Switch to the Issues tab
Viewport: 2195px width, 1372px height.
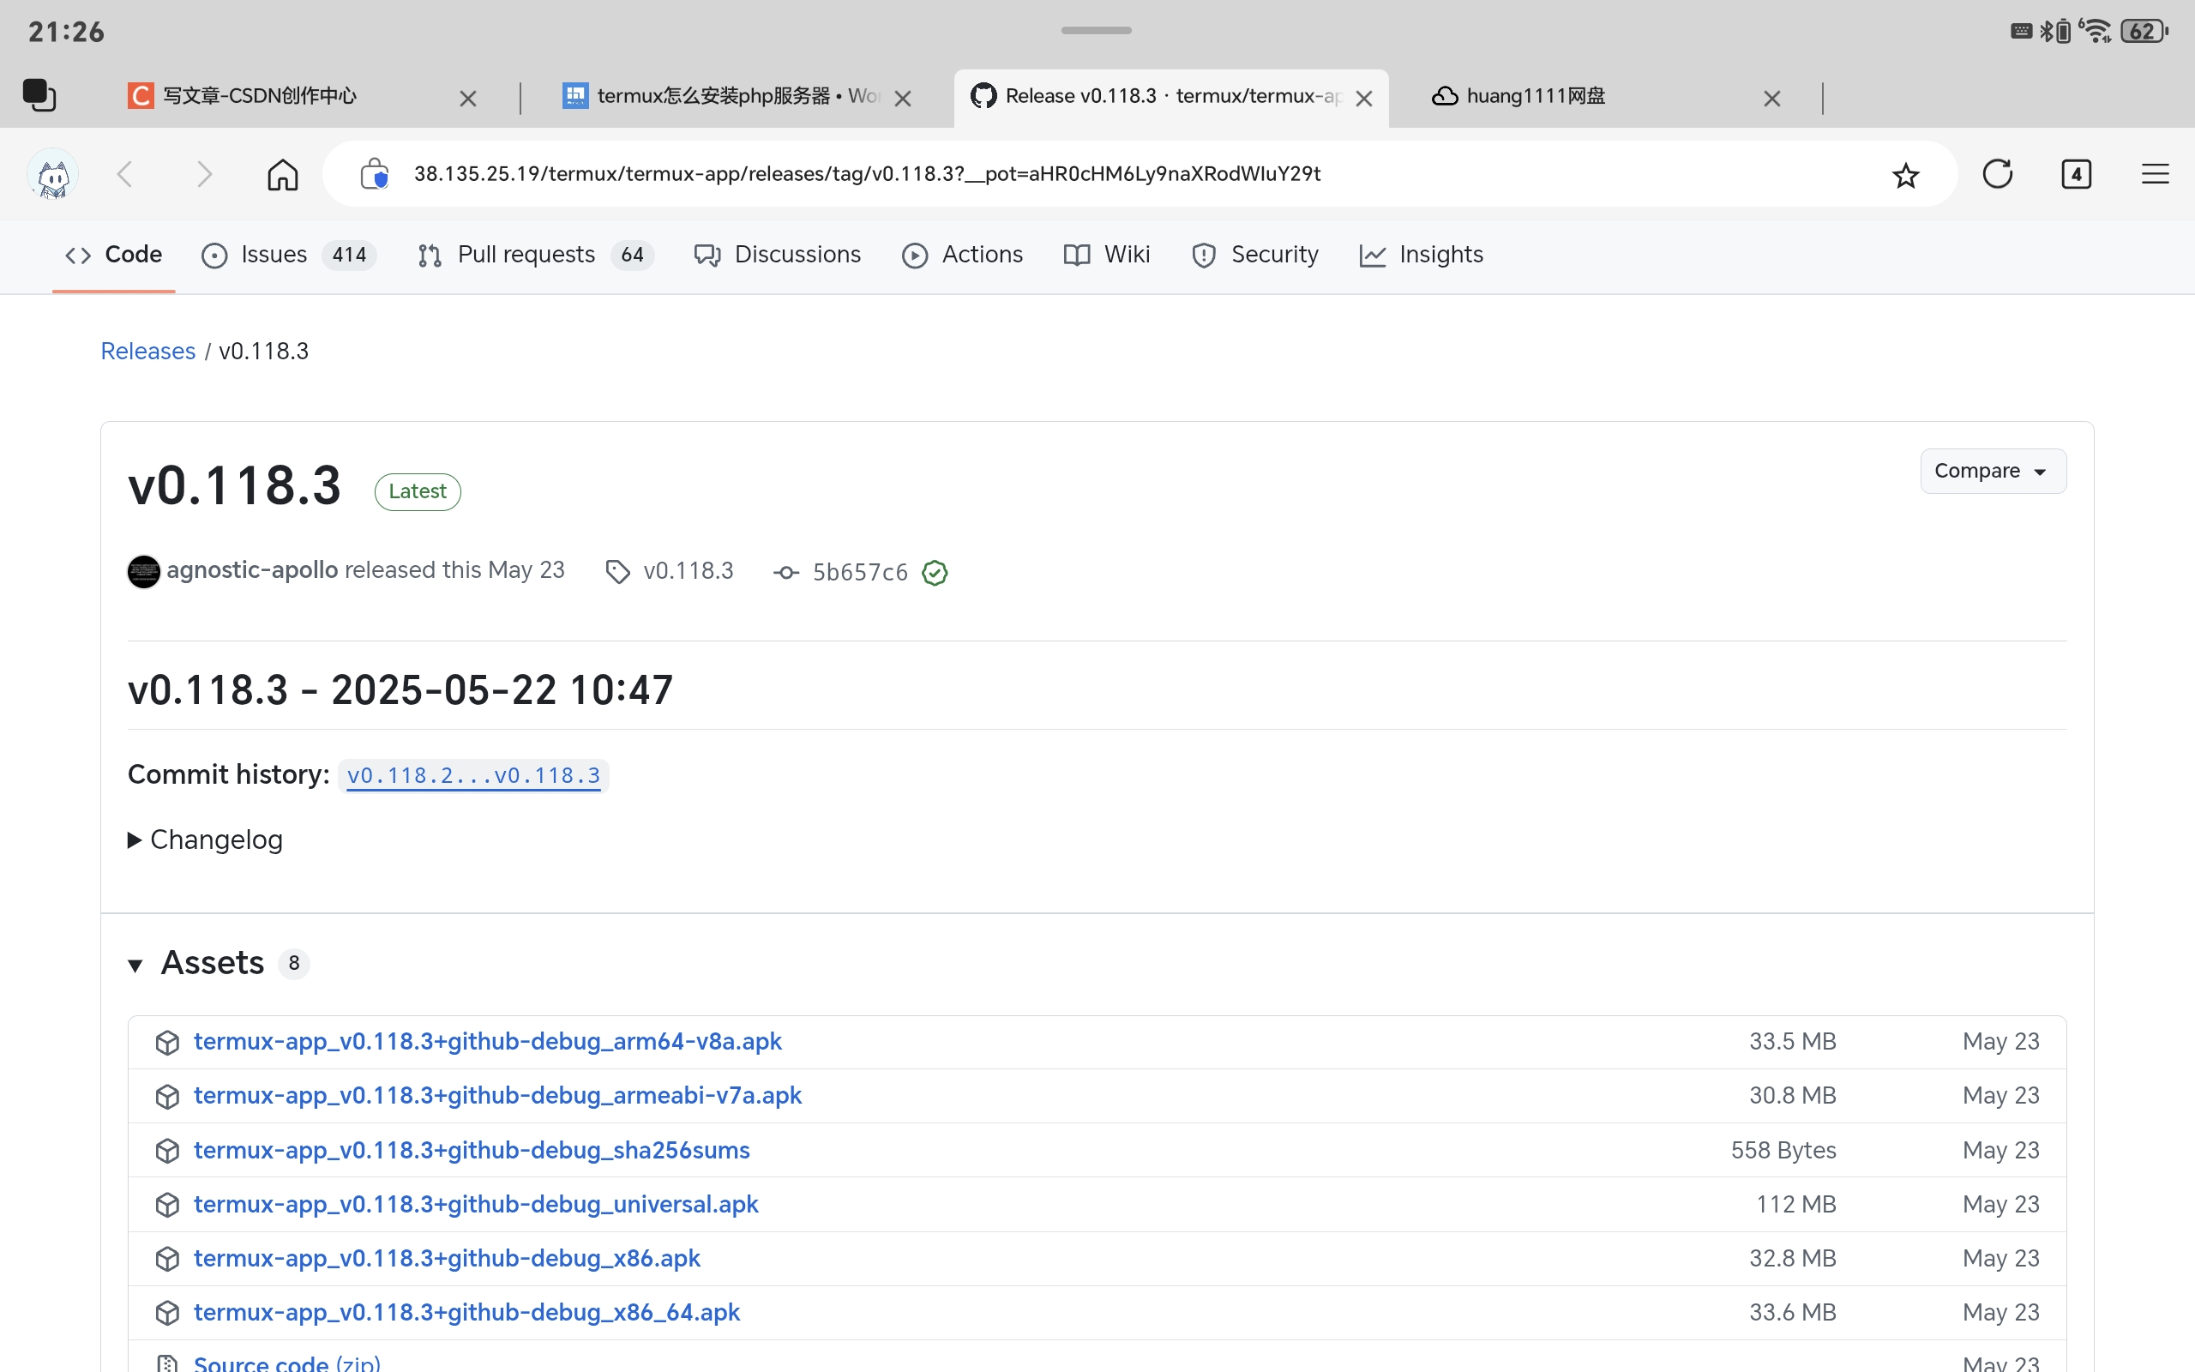pyautogui.click(x=273, y=255)
